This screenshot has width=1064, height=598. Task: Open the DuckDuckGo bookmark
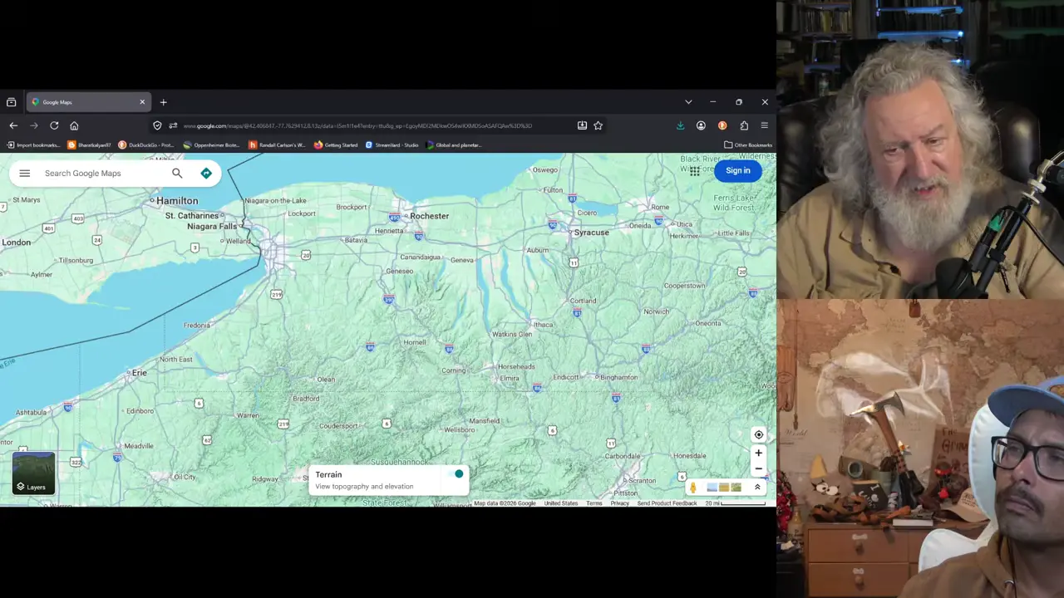coord(145,145)
